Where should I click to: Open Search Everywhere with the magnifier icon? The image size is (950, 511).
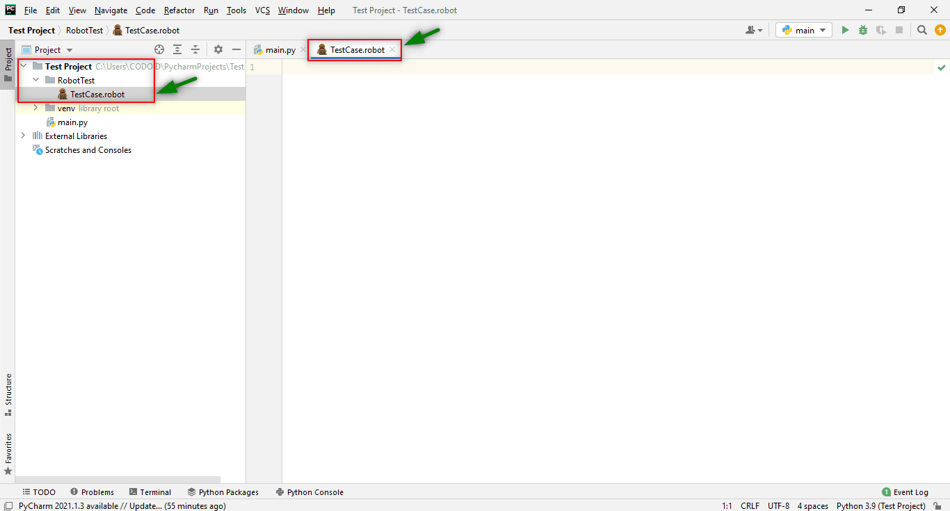pos(921,30)
